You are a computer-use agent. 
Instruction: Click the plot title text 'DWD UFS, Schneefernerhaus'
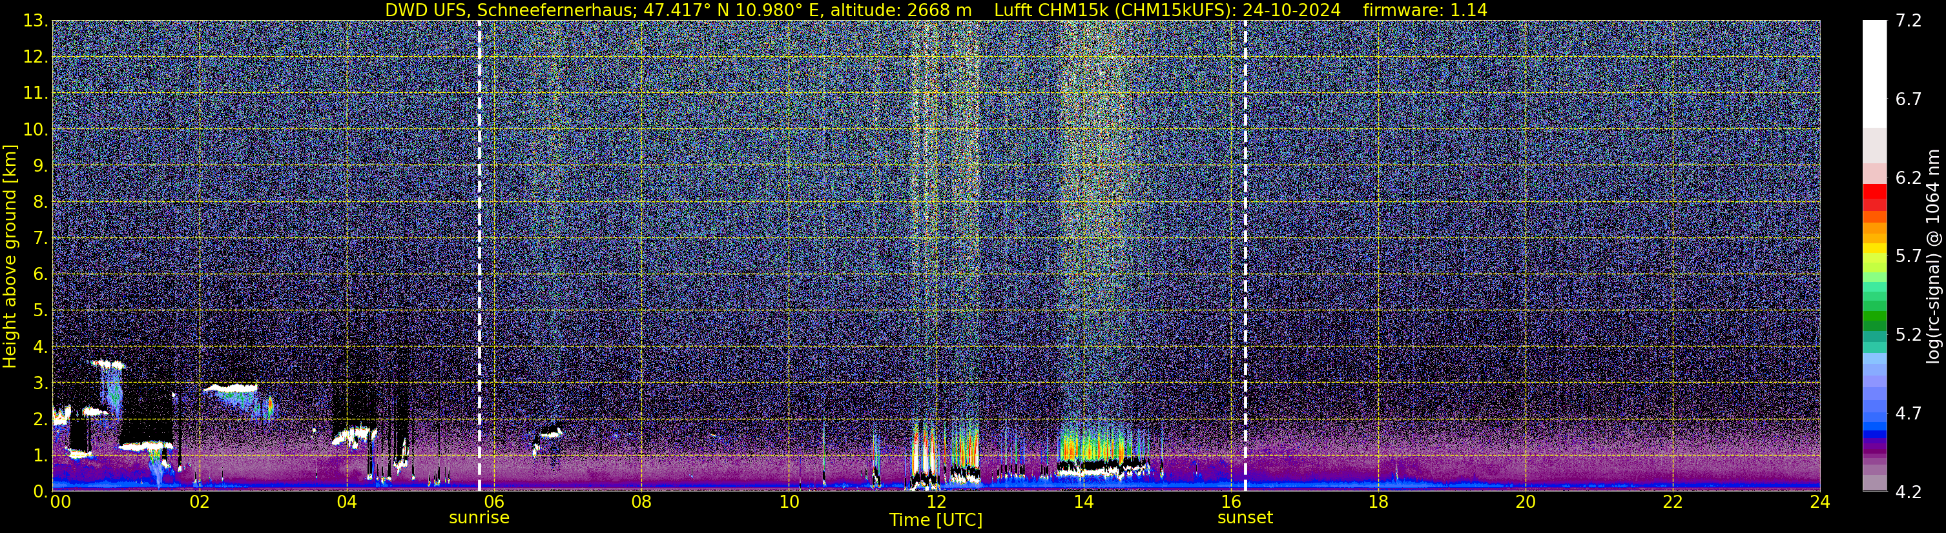pyautogui.click(x=509, y=10)
